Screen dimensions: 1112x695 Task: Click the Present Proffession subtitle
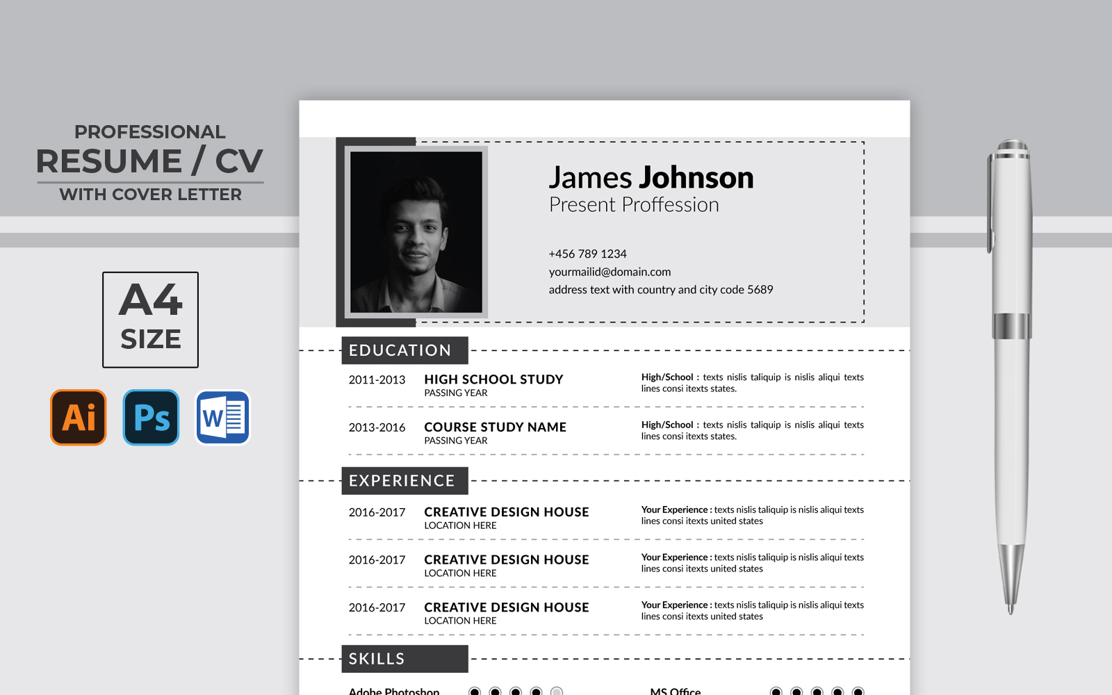pos(634,205)
